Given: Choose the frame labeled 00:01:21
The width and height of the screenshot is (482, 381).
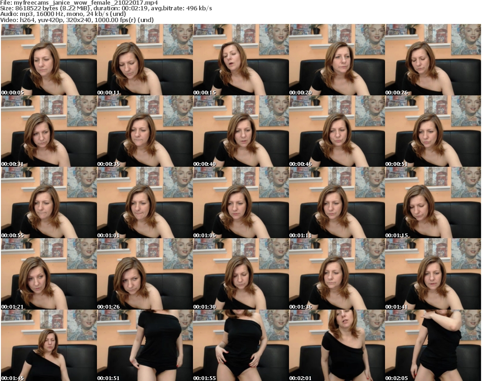Looking at the screenshot, I should (x=49, y=274).
